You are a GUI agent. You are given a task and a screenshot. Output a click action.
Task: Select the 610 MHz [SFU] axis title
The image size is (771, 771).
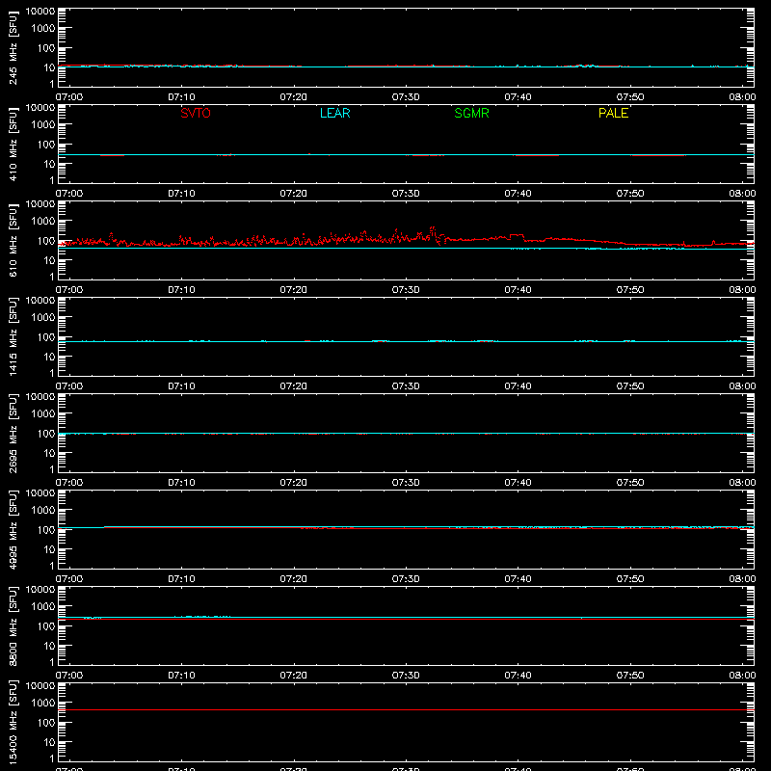(13, 240)
